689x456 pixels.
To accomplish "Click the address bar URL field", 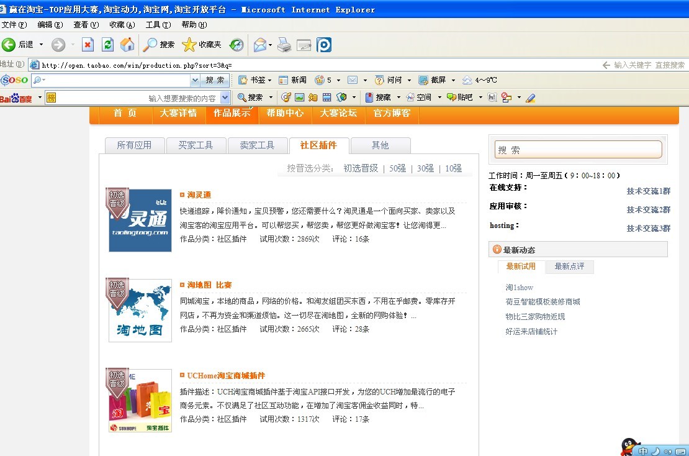I will [x=317, y=65].
